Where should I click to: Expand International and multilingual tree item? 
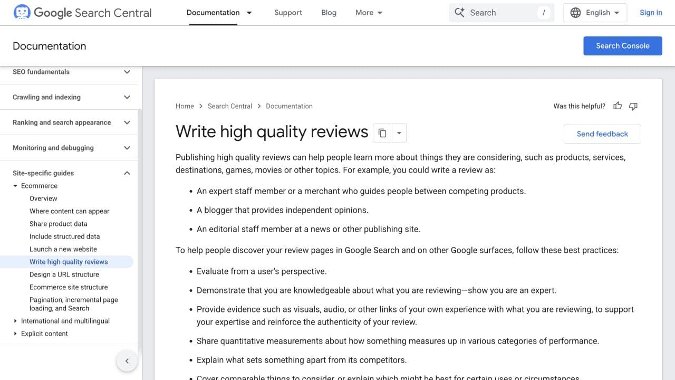click(x=15, y=321)
